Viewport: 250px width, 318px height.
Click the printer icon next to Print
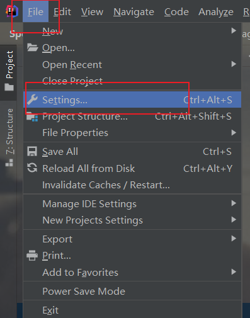32,256
